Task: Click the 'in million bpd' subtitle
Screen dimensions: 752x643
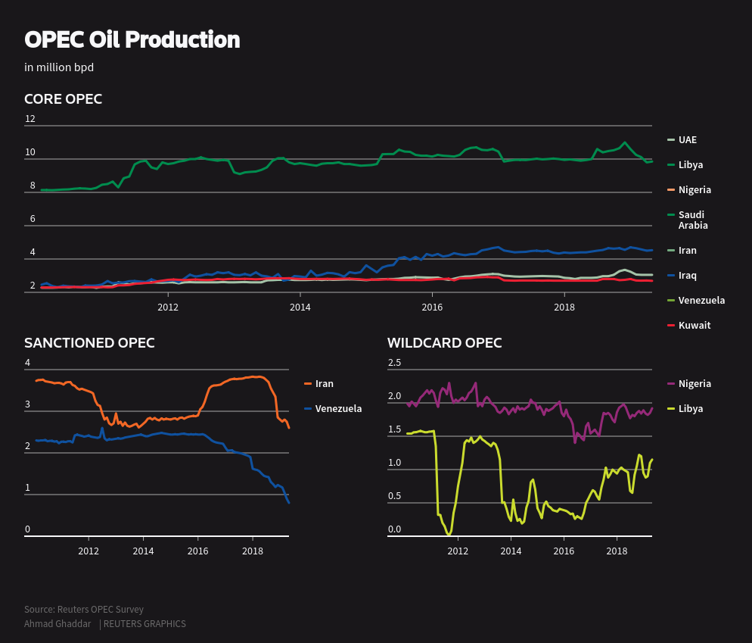Action: click(x=59, y=67)
